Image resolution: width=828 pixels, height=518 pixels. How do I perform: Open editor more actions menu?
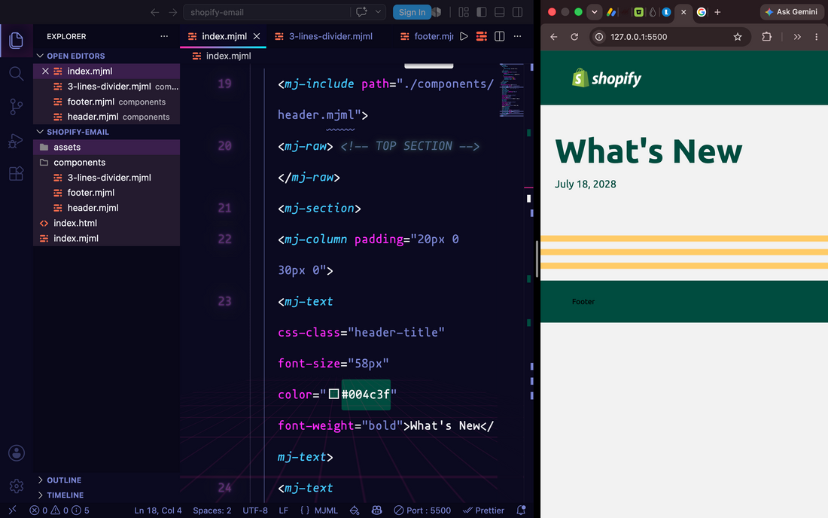coord(518,36)
